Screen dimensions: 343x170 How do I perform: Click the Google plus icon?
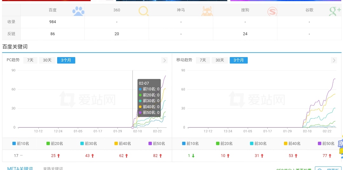click(335, 11)
